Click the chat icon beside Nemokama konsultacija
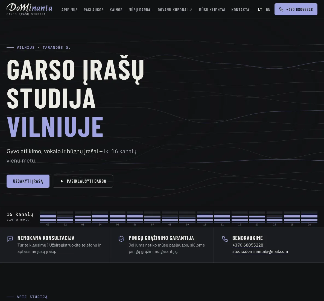This screenshot has width=324, height=301. pos(10,239)
